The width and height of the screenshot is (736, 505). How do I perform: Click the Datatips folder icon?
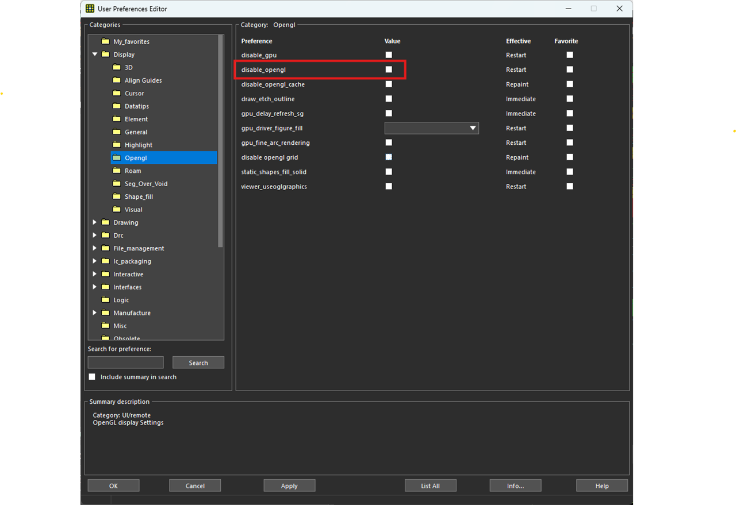tap(117, 106)
